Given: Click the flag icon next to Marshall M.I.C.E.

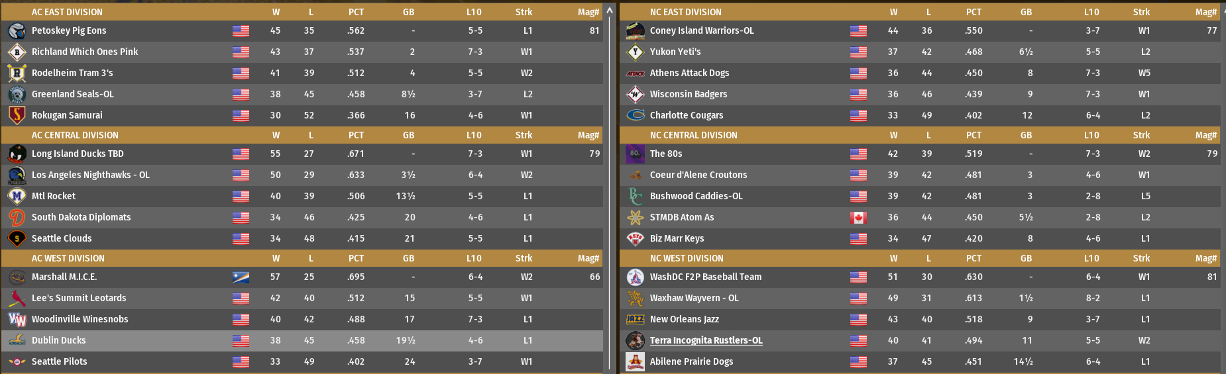Looking at the screenshot, I should tap(241, 277).
